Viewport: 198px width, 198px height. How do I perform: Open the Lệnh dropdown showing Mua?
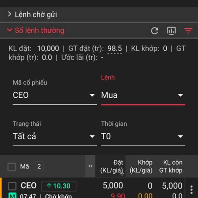click(143, 95)
